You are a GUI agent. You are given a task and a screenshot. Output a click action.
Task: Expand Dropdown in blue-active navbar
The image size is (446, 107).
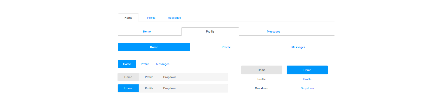click(170, 88)
